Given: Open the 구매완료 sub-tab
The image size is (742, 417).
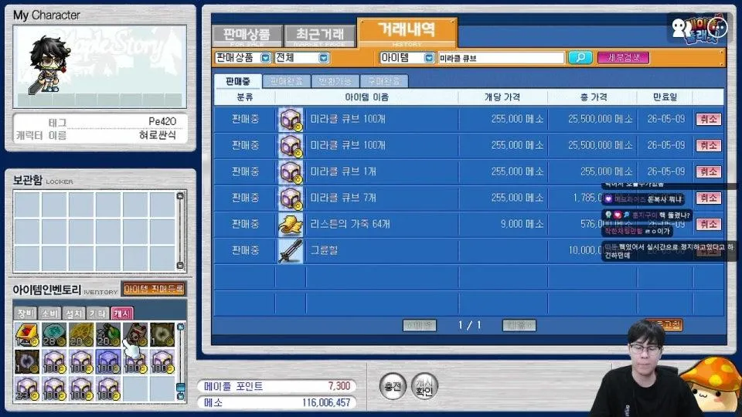Looking at the screenshot, I should point(384,81).
